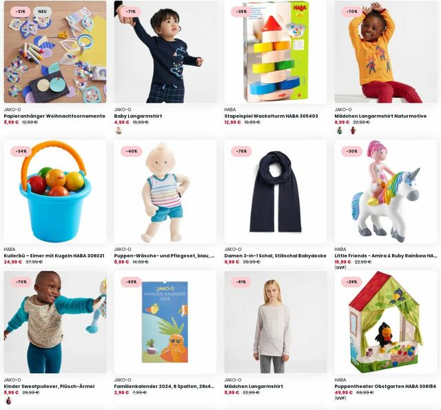View the JAKO-O Familienkalender 2024 image
Image resolution: width=441 pixels, height=410 pixels.
coord(165,322)
